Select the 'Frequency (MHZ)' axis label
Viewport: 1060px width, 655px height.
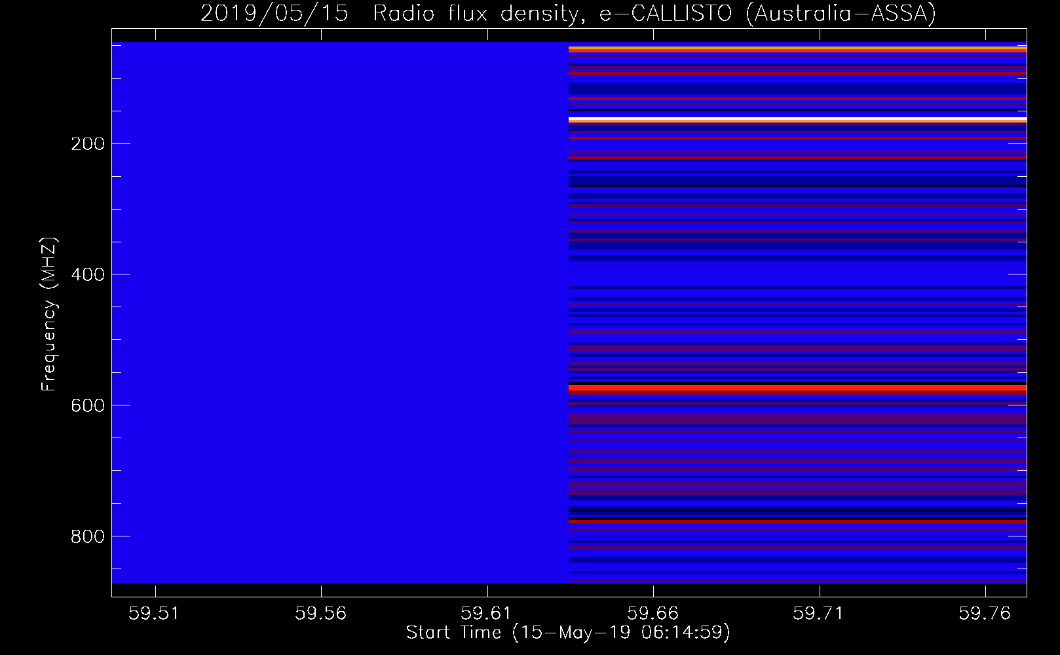pos(49,314)
